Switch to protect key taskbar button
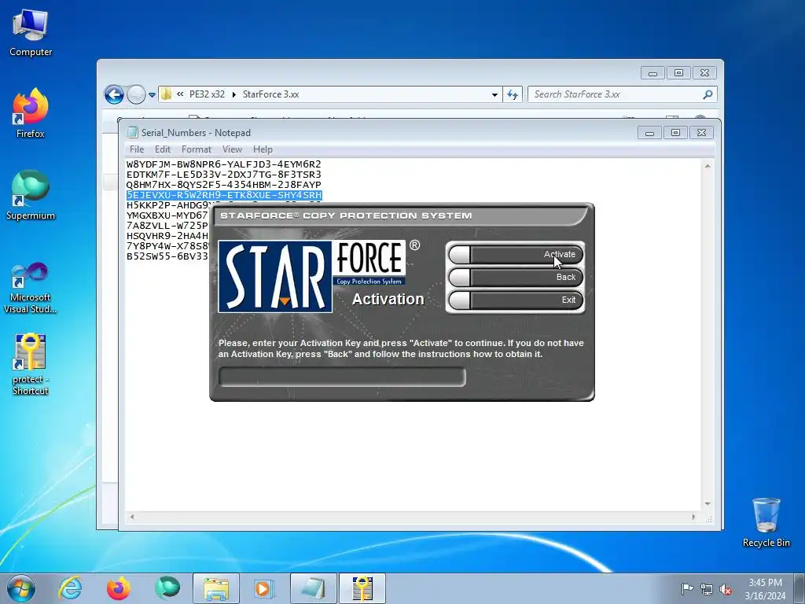Viewport: 805px width, 604px height. (x=362, y=588)
